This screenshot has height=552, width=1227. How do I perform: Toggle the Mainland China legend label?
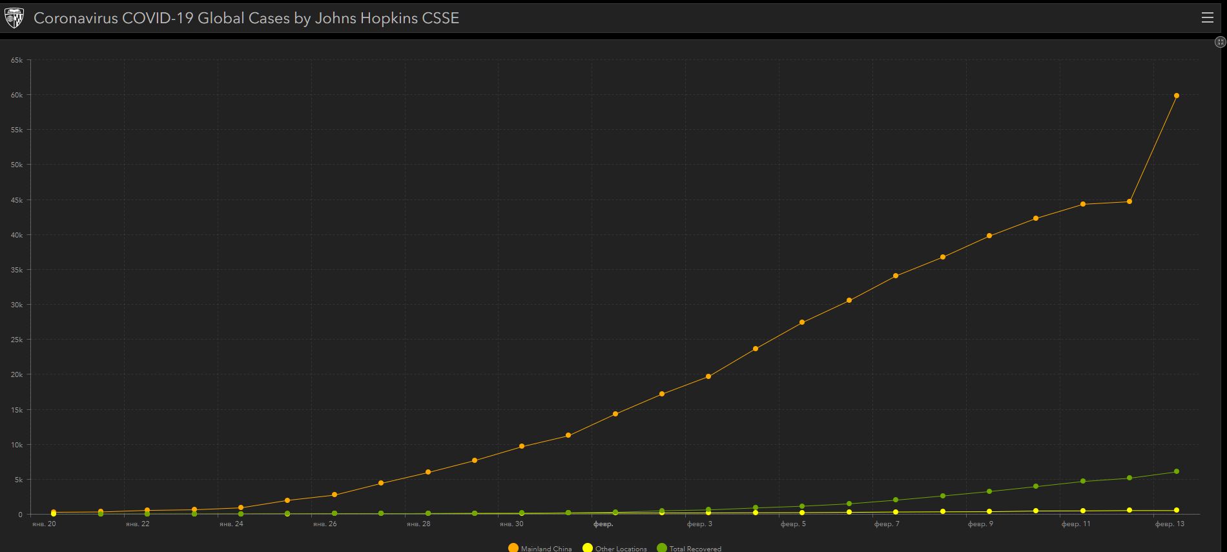(x=546, y=548)
